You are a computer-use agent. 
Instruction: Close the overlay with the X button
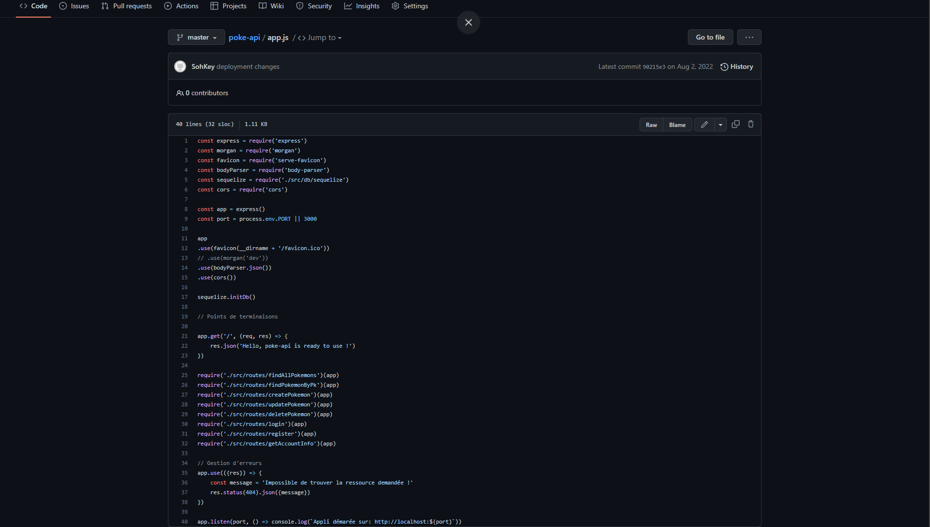click(468, 22)
